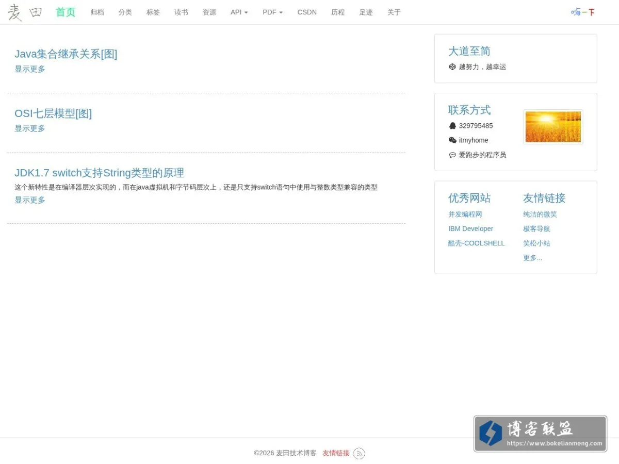Navigate to 读书 in the top menu

181,12
